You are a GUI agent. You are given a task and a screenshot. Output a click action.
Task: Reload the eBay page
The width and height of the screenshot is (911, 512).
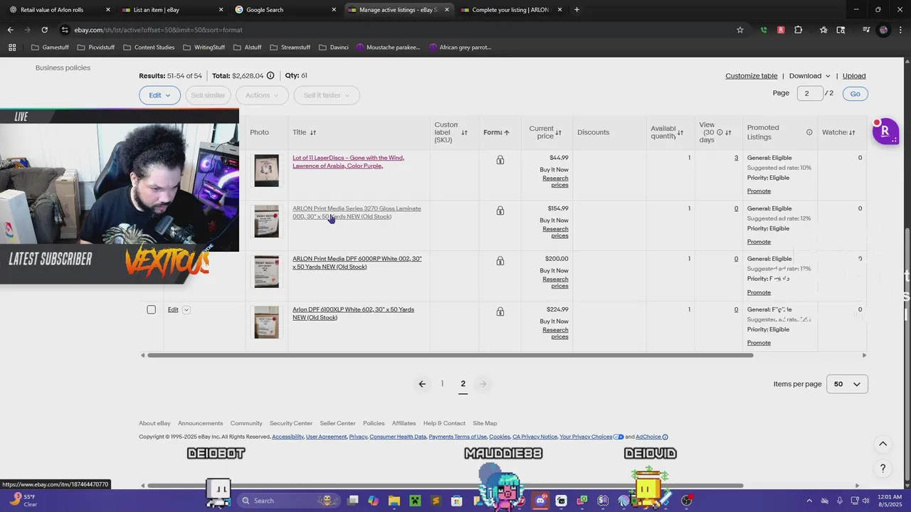pyautogui.click(x=44, y=30)
